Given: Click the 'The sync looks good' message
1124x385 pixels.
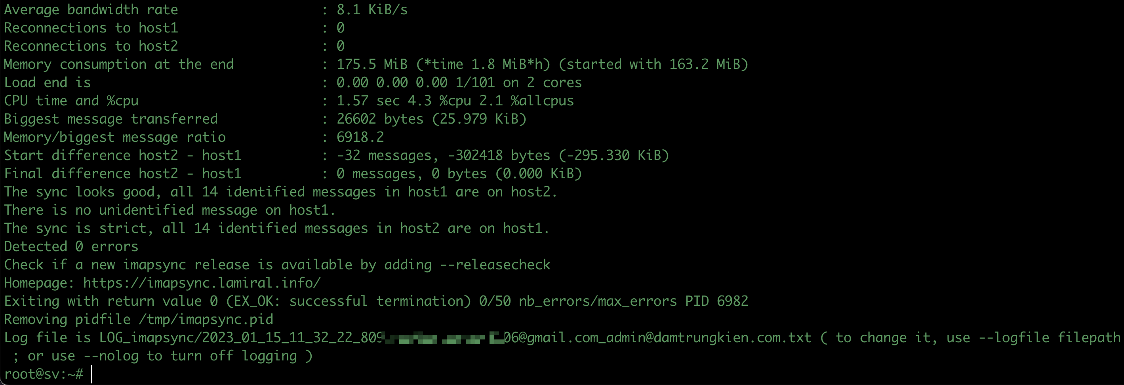Looking at the screenshot, I should point(280,192).
